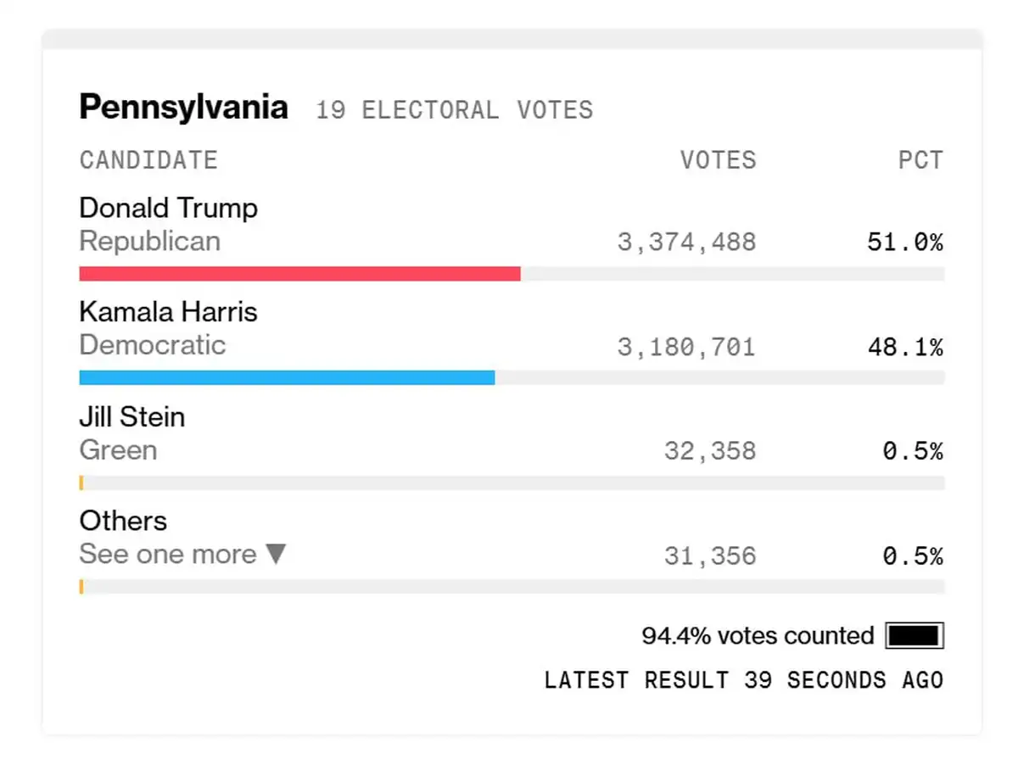Sort by the VOTES column header
This screenshot has width=1018, height=770.
pos(718,160)
